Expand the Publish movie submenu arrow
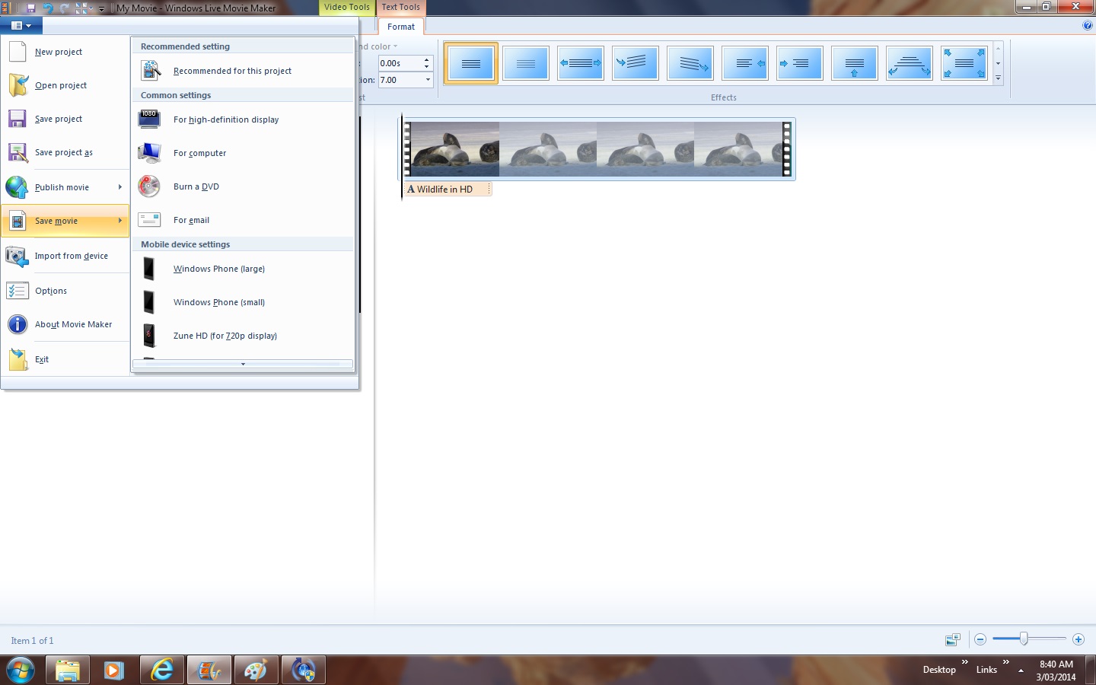 pyautogui.click(x=120, y=187)
